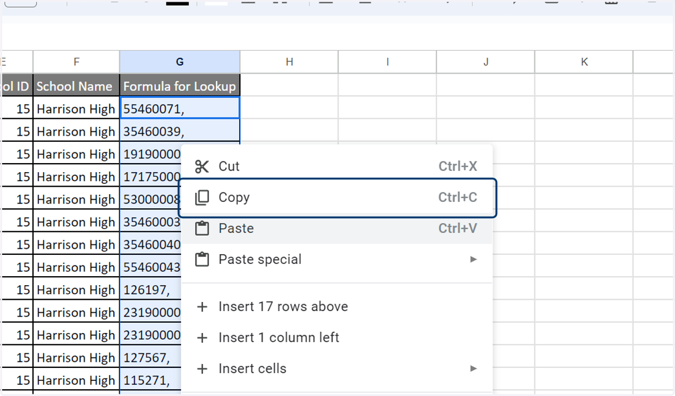Select the cell containing 35460039,
This screenshot has height=396, width=675.
click(180, 132)
